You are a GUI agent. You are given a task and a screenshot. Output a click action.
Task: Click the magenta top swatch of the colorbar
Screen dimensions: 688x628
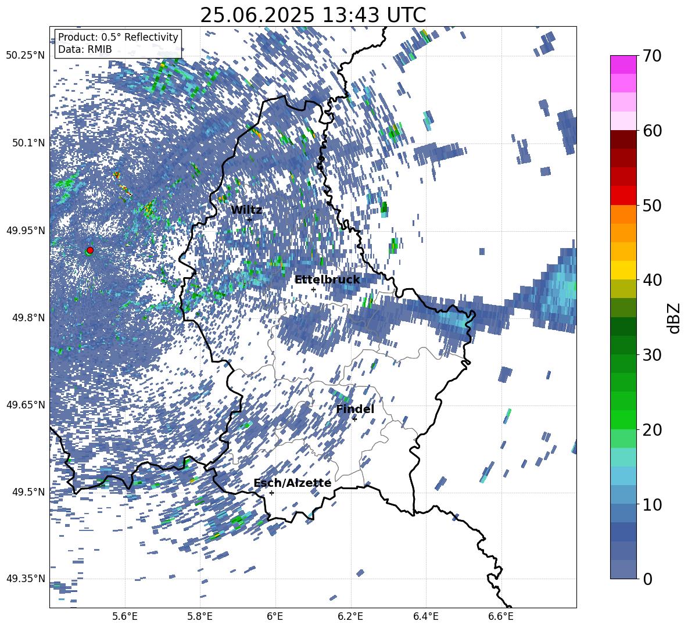point(623,65)
